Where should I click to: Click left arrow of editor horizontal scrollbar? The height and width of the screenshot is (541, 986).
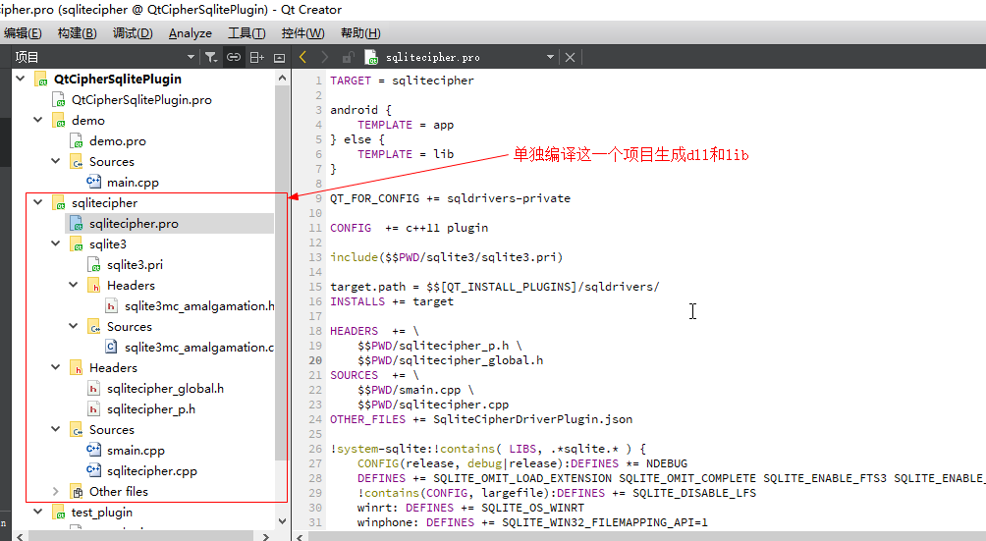tap(301, 537)
